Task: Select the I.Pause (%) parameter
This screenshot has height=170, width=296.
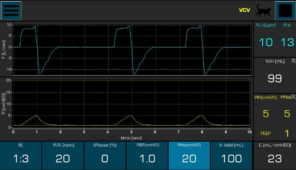Action: [105, 155]
